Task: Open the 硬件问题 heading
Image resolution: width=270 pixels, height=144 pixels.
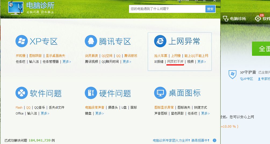Action: (x=115, y=93)
